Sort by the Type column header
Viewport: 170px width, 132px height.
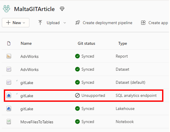coord(123,44)
